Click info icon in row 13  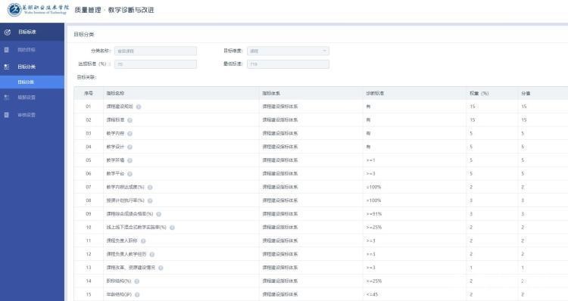tap(161, 268)
